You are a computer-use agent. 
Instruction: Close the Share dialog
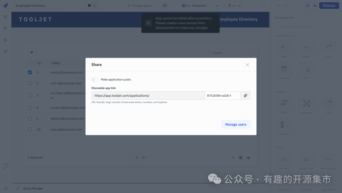click(247, 65)
